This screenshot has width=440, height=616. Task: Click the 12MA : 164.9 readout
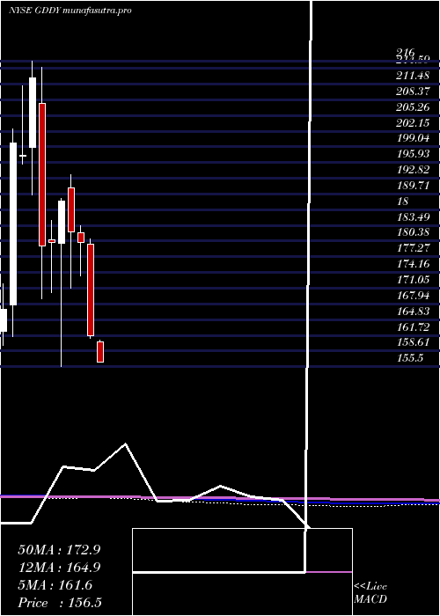click(59, 568)
